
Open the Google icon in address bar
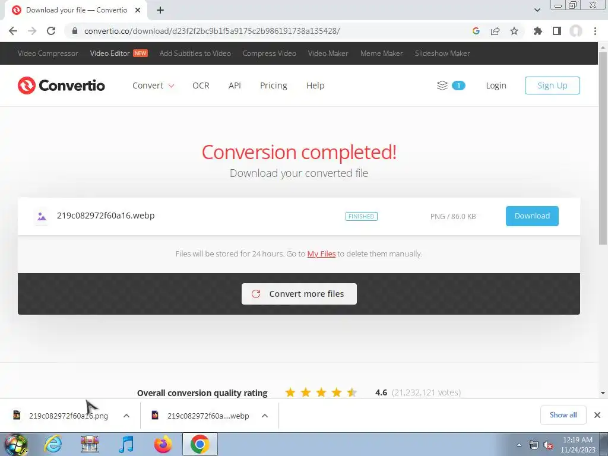476,31
